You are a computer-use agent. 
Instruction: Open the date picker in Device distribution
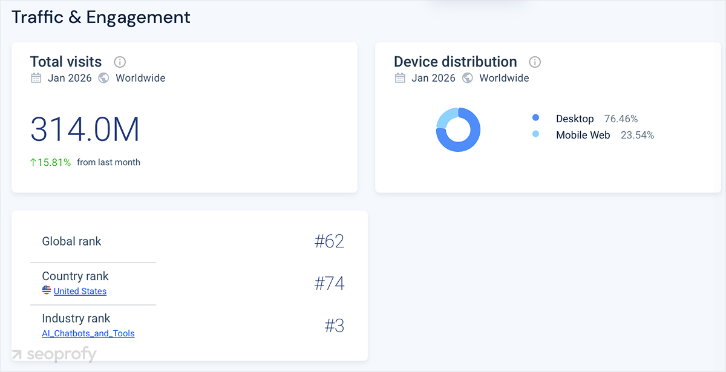click(x=433, y=78)
